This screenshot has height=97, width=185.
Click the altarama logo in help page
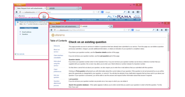pyautogui.click(x=58, y=35)
